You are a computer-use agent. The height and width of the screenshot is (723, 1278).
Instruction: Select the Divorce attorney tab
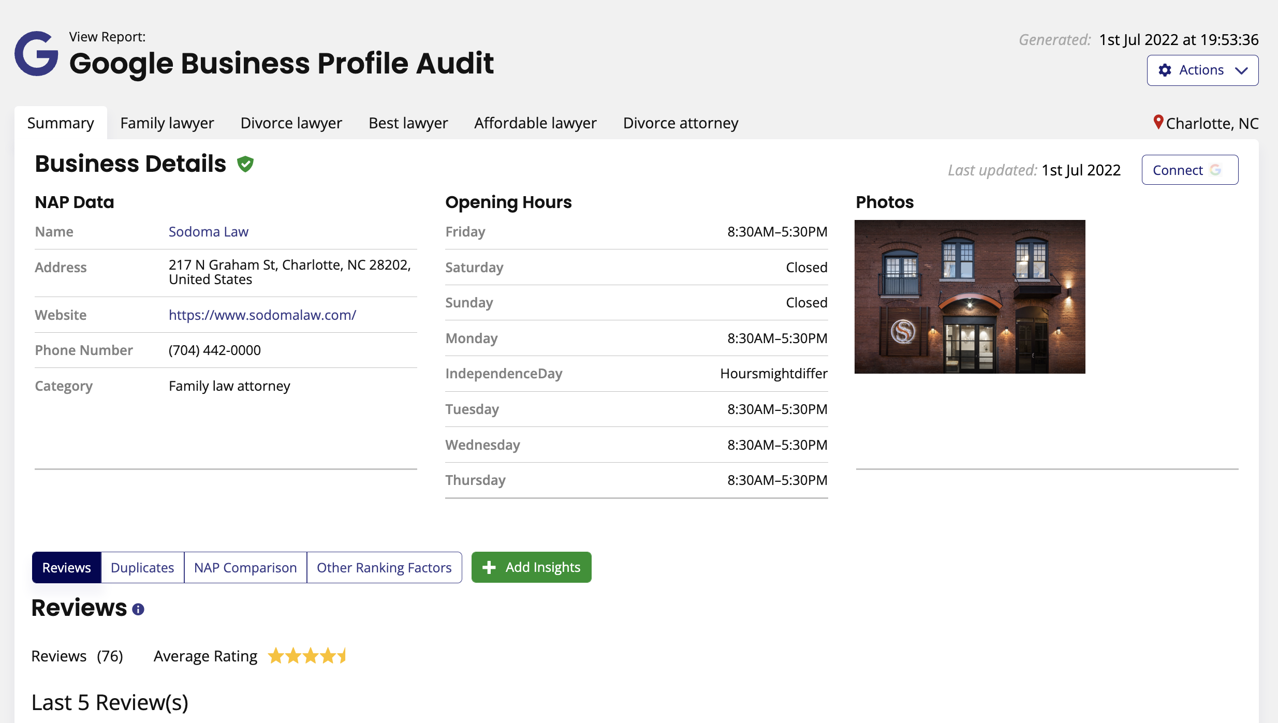coord(681,123)
